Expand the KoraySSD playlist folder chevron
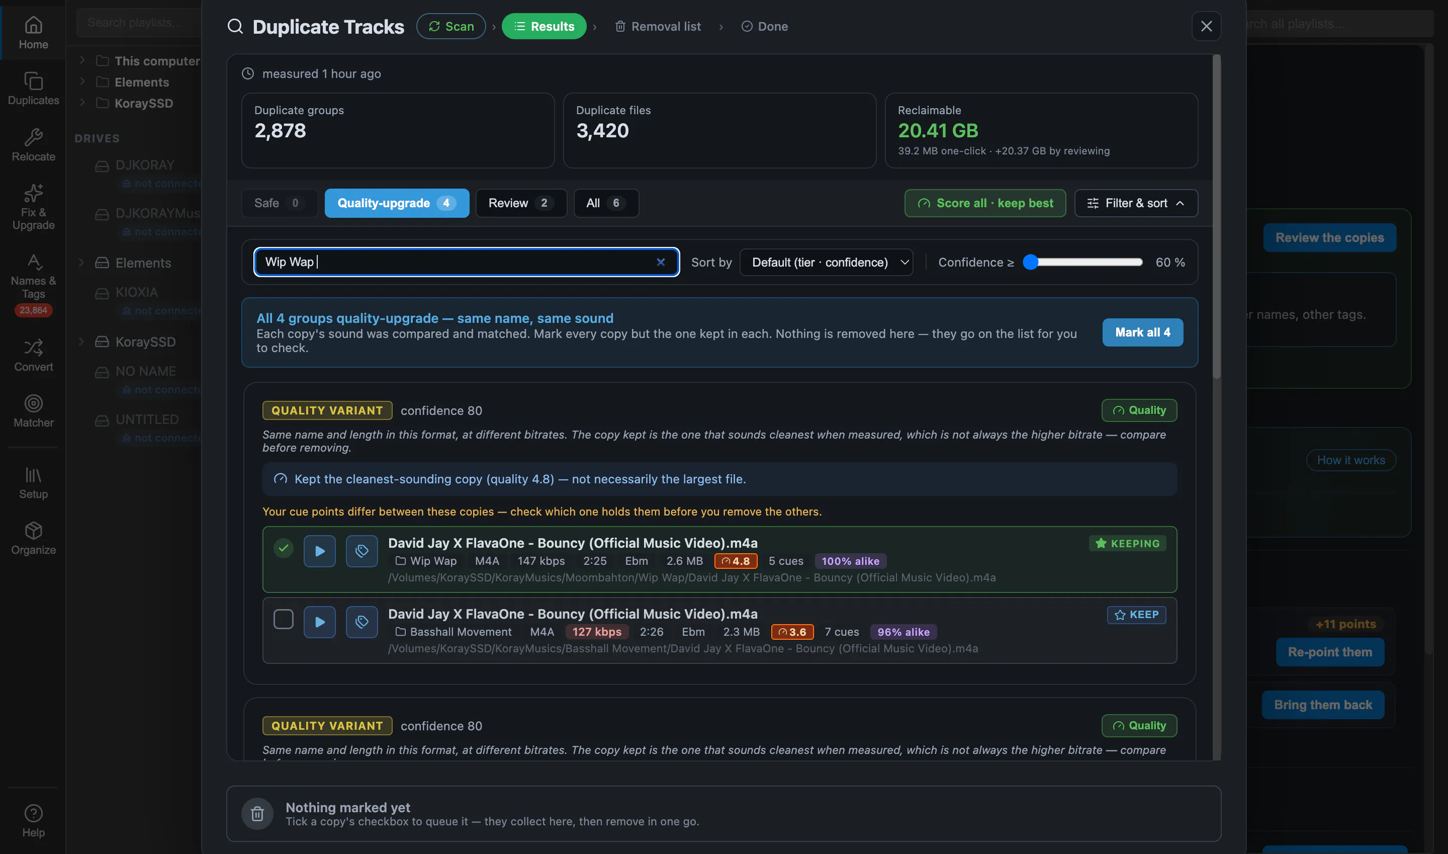Image resolution: width=1448 pixels, height=854 pixels. 82,103
